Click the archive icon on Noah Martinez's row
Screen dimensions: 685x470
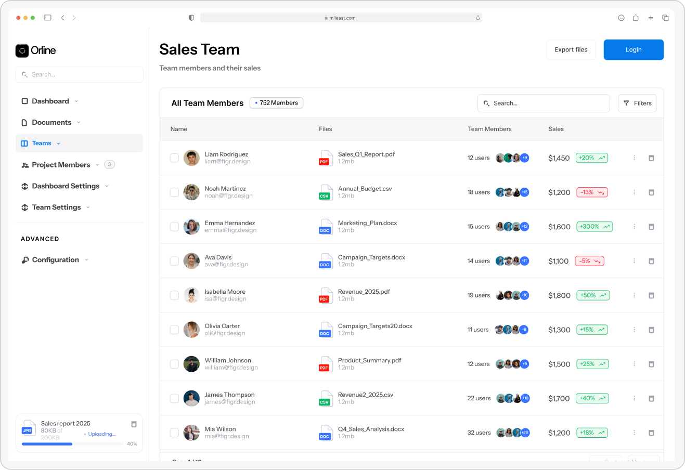(x=651, y=192)
